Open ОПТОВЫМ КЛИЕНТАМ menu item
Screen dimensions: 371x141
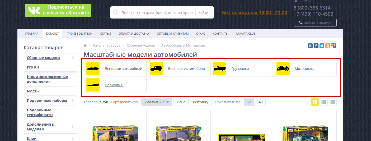(x=173, y=34)
